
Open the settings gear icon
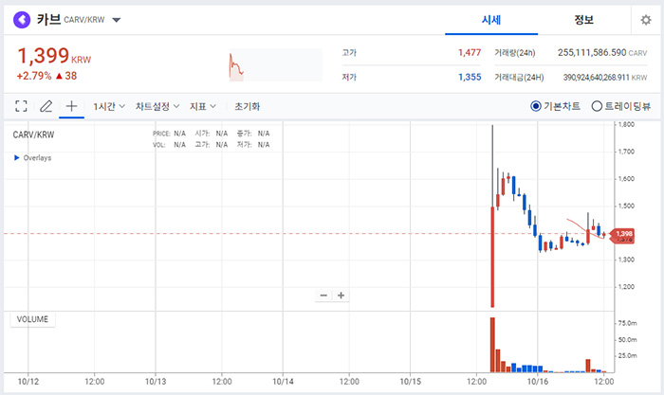[x=645, y=20]
